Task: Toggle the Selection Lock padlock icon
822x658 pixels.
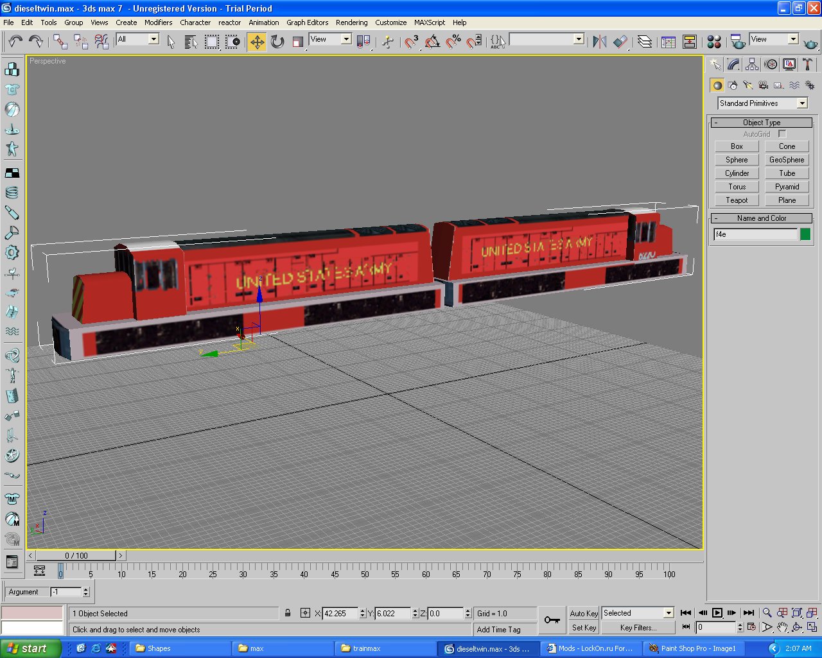Action: (x=288, y=613)
